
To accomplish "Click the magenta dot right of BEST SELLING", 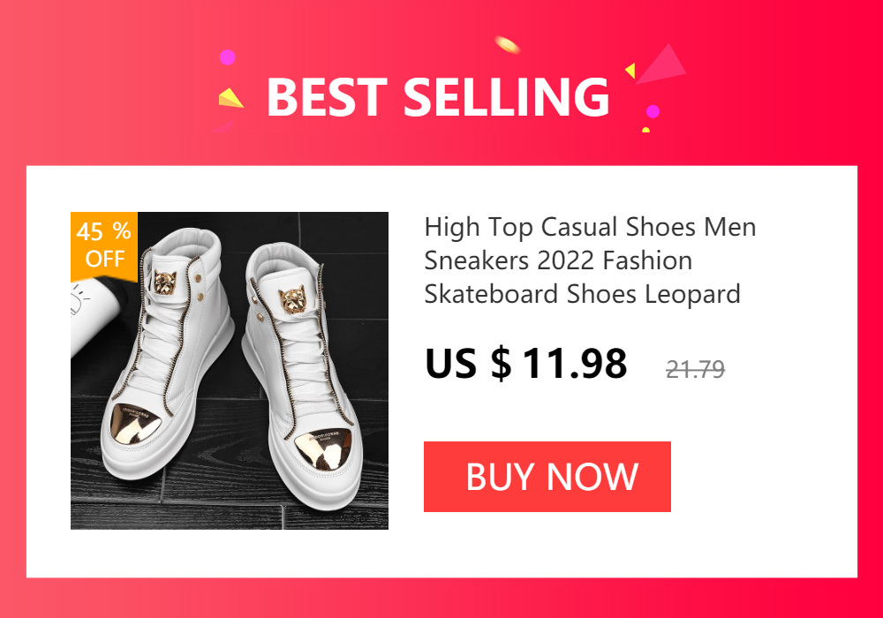I will click(653, 111).
